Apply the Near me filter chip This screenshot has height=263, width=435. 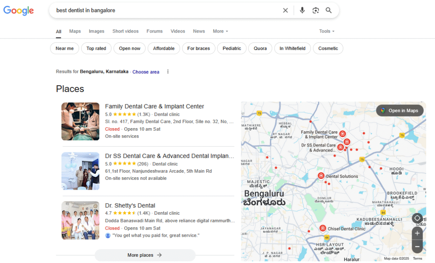[x=65, y=48]
